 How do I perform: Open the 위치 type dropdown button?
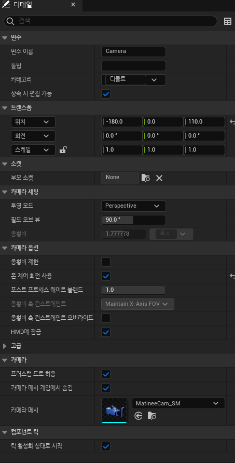[33, 121]
